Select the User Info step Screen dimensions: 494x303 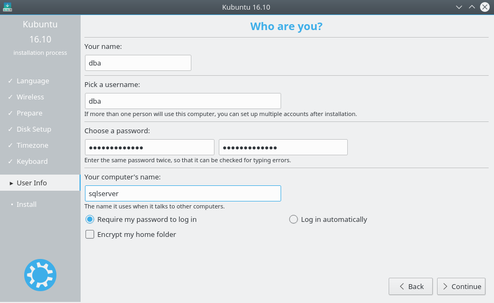pos(40,183)
